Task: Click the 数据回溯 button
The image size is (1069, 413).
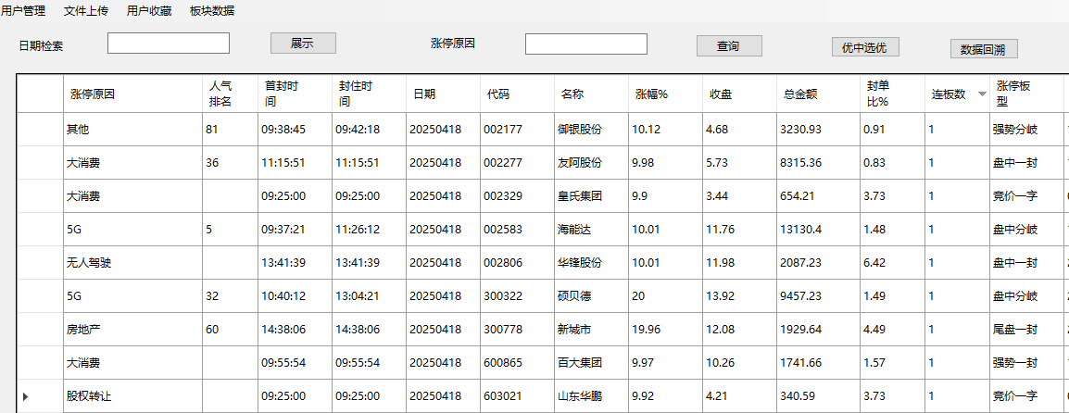Action: [x=984, y=49]
